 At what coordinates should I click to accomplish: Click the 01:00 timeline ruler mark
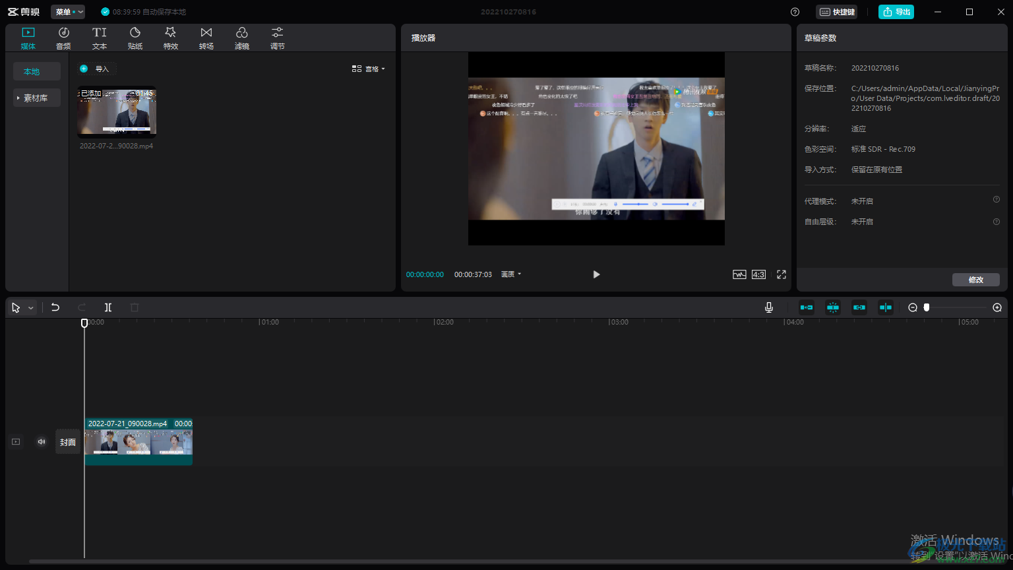click(x=269, y=323)
